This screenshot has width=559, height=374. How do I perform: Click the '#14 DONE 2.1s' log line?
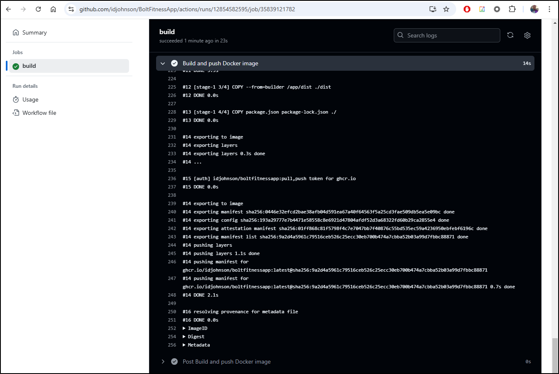(x=201, y=295)
